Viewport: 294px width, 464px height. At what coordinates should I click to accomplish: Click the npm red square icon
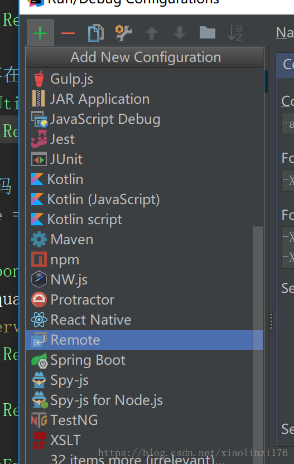click(x=39, y=259)
